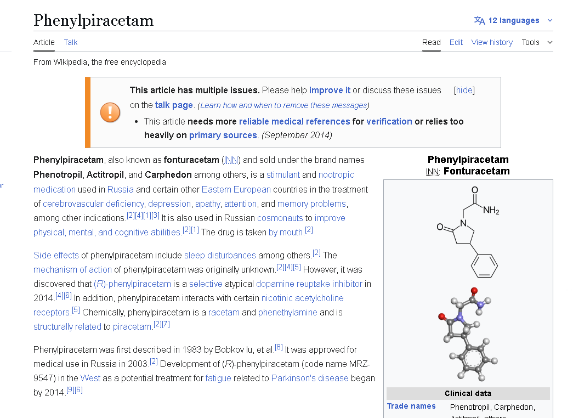The image size is (573, 418).
Task: Open the talk page link in notice
Action: pyautogui.click(x=174, y=105)
